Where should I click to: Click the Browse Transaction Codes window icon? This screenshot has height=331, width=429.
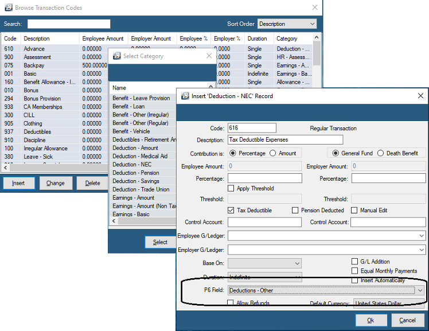9,7
